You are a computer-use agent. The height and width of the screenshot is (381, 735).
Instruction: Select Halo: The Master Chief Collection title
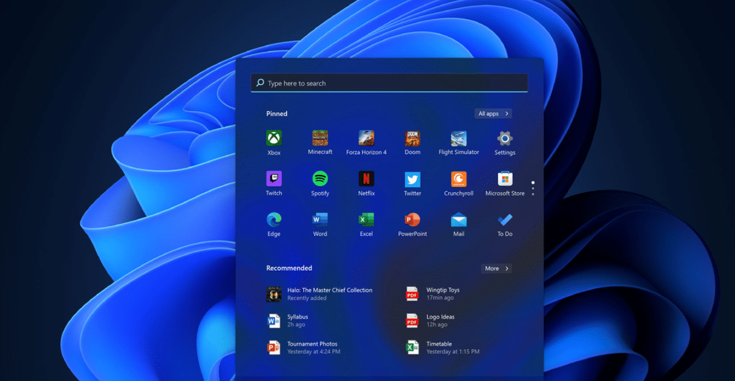pyautogui.click(x=330, y=290)
